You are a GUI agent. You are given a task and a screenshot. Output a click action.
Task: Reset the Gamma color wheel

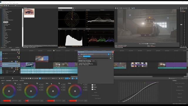click(37, 83)
